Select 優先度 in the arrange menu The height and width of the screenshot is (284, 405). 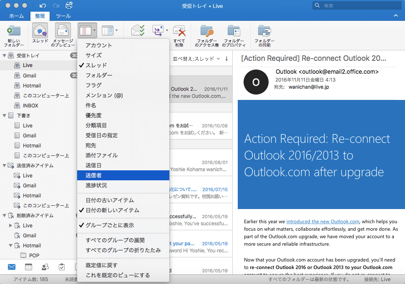click(x=123, y=115)
